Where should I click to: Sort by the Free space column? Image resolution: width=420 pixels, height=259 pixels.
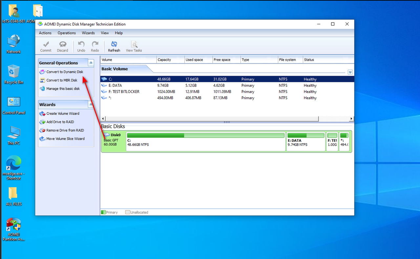tap(226, 60)
